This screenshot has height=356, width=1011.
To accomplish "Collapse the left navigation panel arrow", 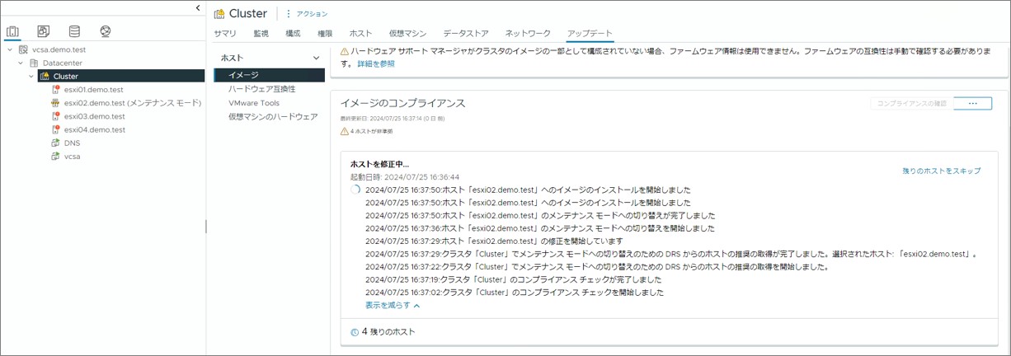I will 198,8.
